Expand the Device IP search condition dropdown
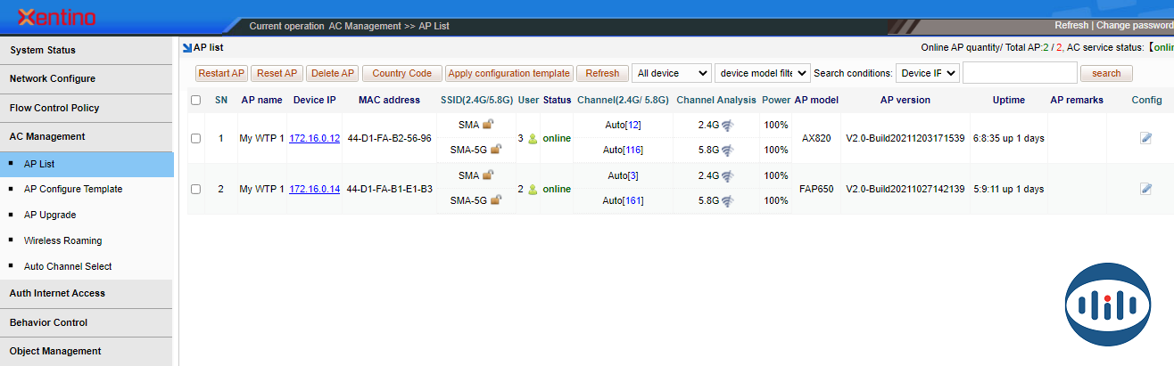Image resolution: width=1174 pixels, height=366 pixels. click(927, 73)
